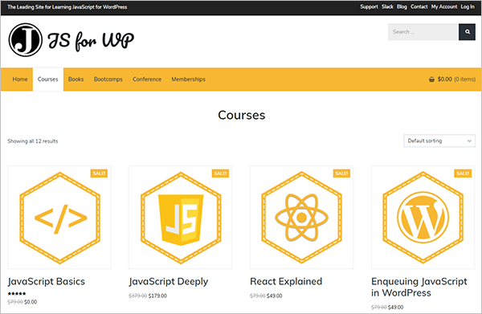Click the $49.00 price under React Explained
Screen dimensions: 482x314
[x=274, y=296]
